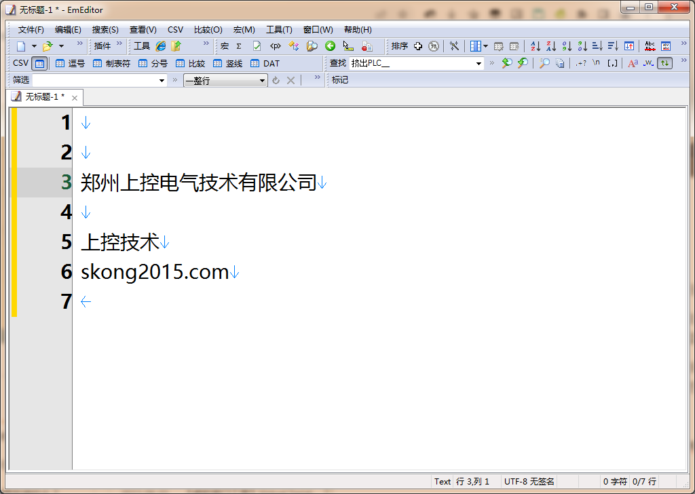
Task: Click UTF-8 无签名 encoding in status bar
Action: click(529, 482)
